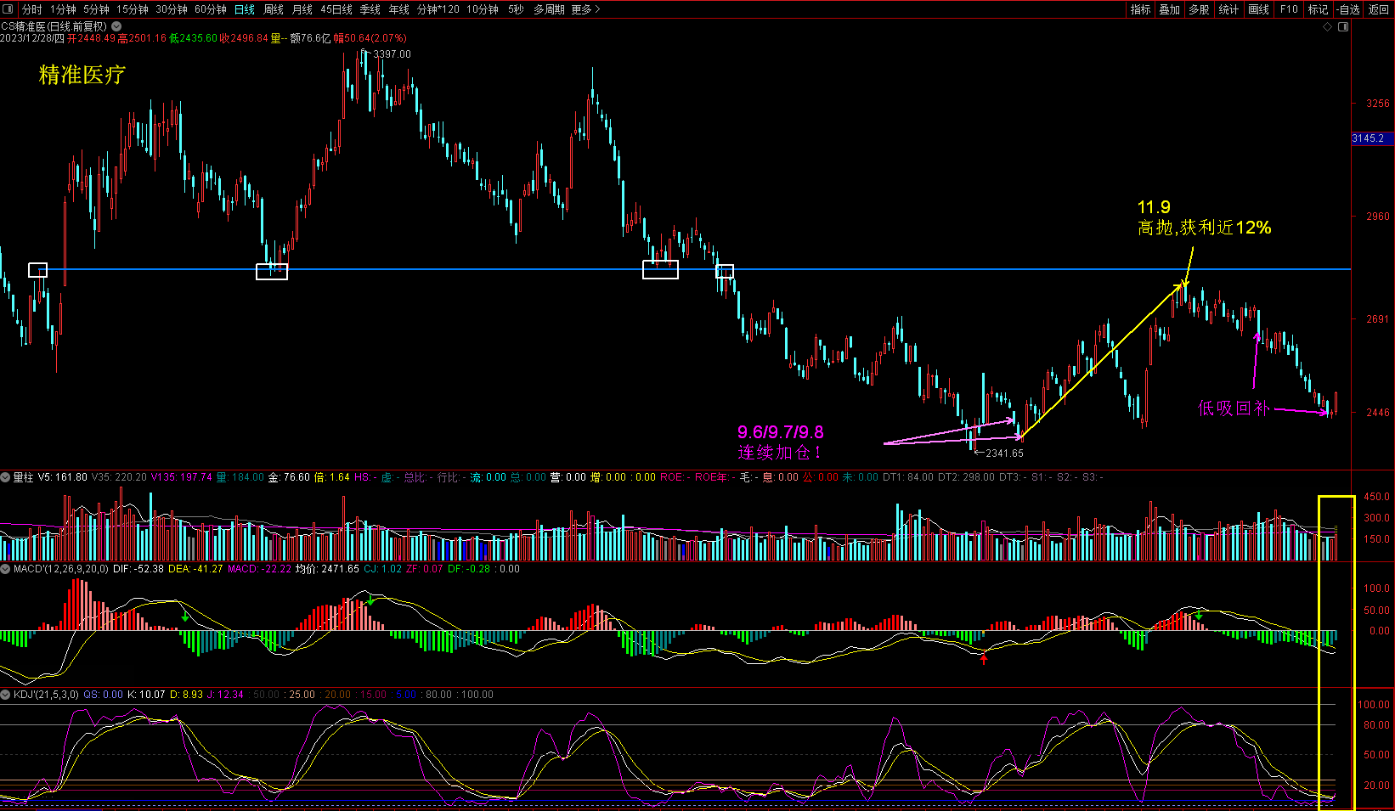Select the 月线 monthly chart tab

click(x=302, y=9)
